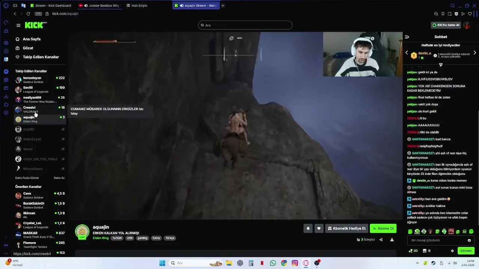Click KICKs Satın Al button

446,25
